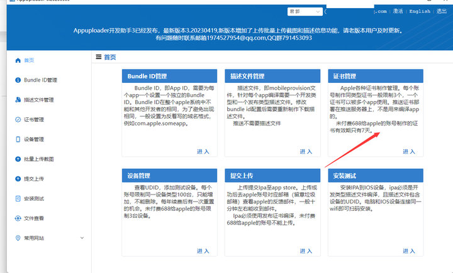Click 进入 on the Bundle ID管理 card
The width and height of the screenshot is (453, 273).
[x=203, y=151]
